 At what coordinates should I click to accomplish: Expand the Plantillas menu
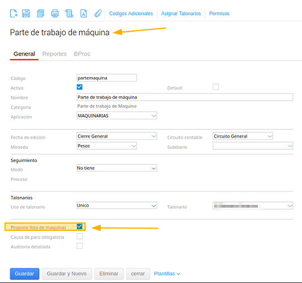click(x=167, y=273)
